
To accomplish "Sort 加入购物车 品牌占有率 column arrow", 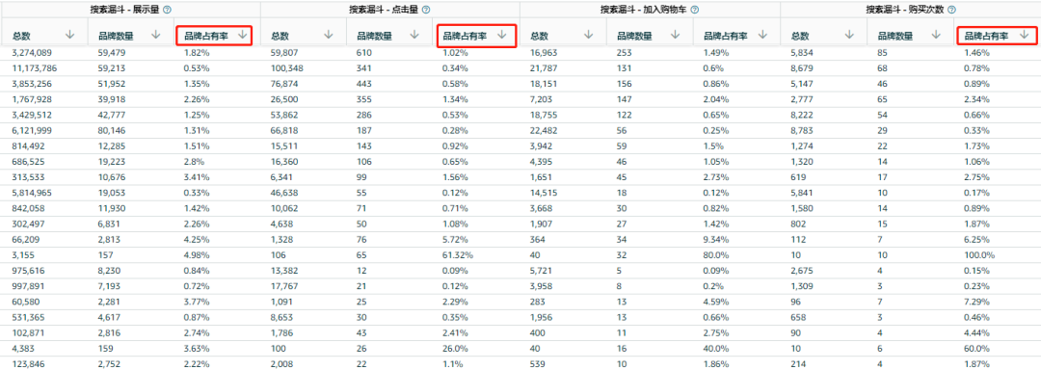I will 762,35.
